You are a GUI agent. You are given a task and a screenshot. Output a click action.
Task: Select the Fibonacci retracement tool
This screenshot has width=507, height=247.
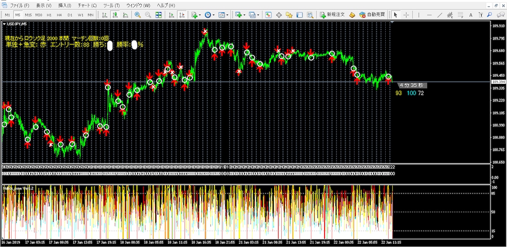coord(460,15)
